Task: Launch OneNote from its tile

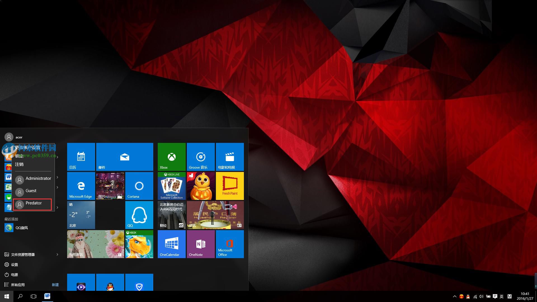Action: pos(200,244)
